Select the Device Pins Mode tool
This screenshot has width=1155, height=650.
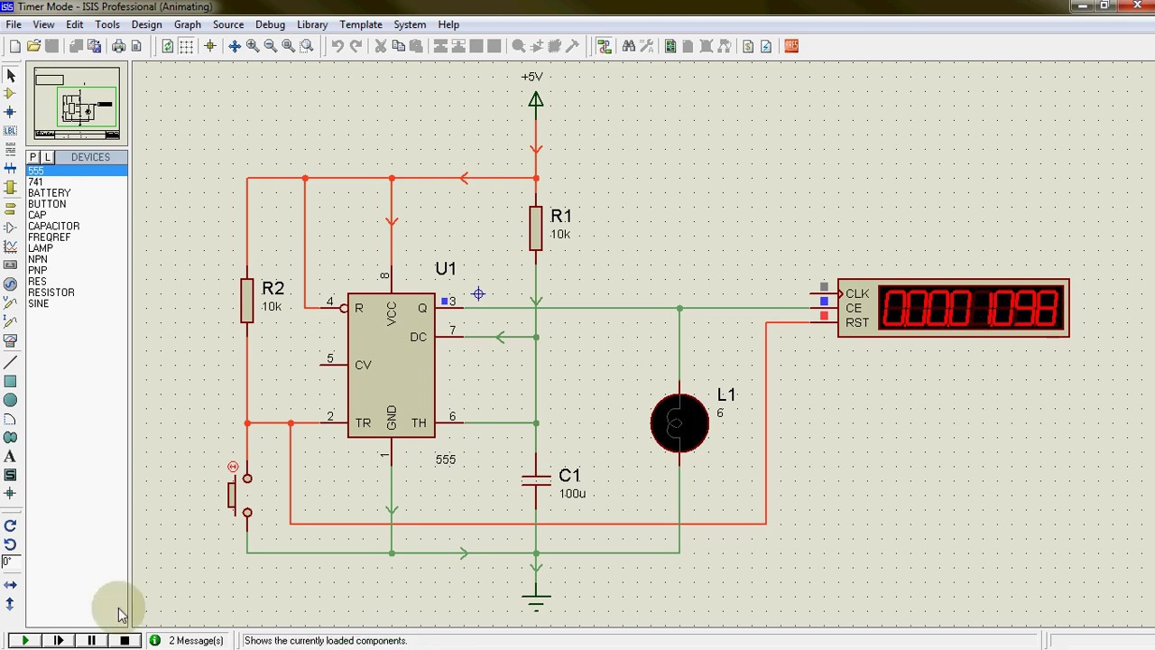pyautogui.click(x=11, y=227)
